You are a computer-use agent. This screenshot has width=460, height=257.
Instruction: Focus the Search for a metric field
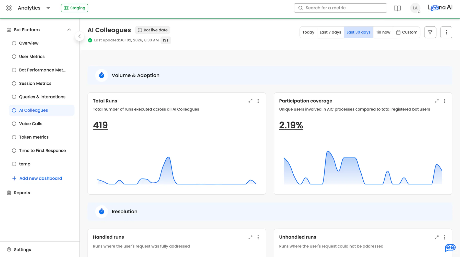tap(340, 8)
